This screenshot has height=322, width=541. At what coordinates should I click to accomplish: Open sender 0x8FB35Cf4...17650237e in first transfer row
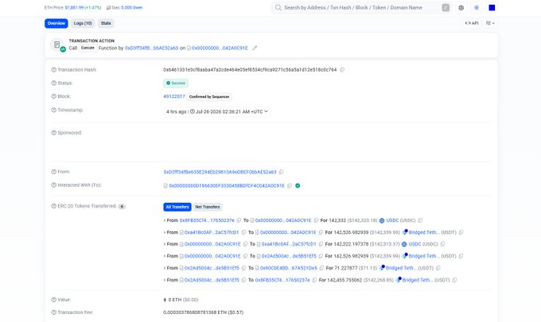tap(207, 220)
